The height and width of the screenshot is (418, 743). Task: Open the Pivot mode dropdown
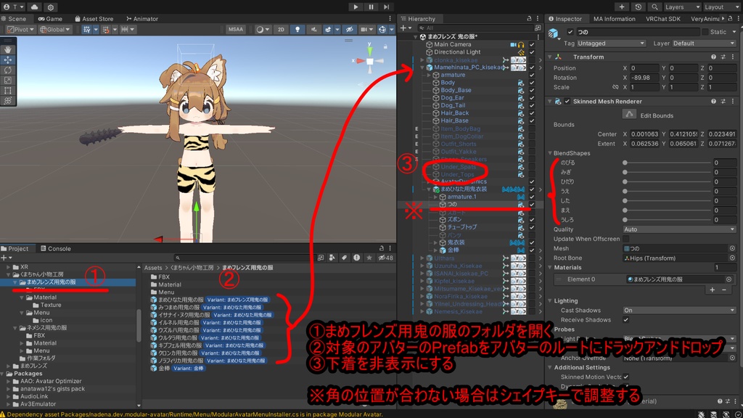pyautogui.click(x=21, y=29)
